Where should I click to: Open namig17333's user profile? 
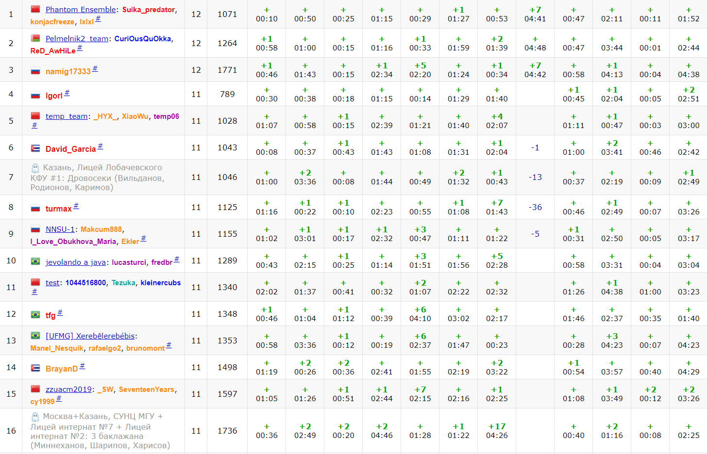coord(68,71)
